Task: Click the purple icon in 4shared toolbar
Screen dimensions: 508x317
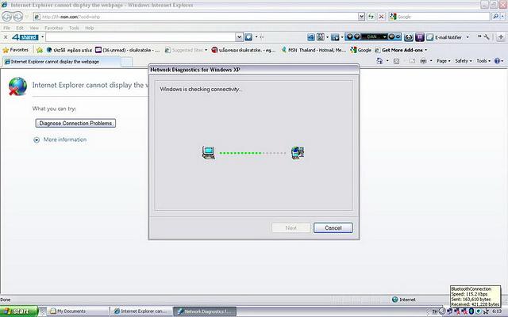Action: click(x=420, y=37)
